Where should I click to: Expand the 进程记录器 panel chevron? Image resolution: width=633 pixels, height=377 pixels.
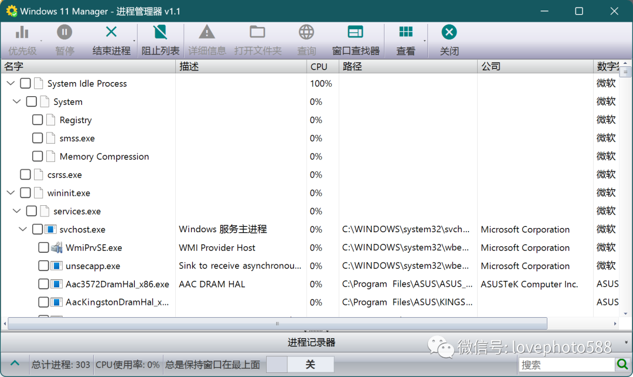click(626, 342)
